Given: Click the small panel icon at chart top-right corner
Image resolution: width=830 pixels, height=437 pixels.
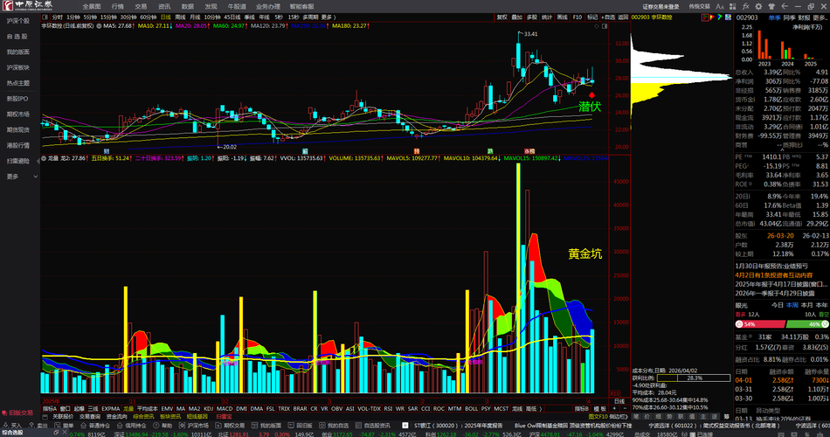Looking at the screenshot, I should (605, 26).
